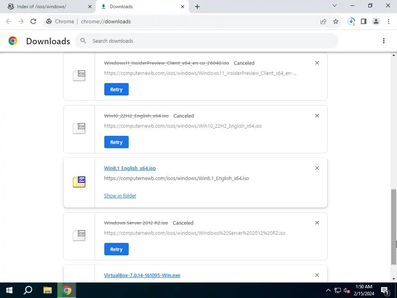This screenshot has width=397, height=298.
Task: Open the Win8.1_English_x64.iso file link
Action: click(130, 168)
